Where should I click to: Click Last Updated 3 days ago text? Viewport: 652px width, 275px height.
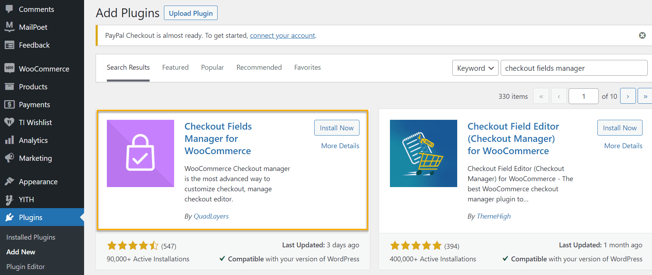pos(321,245)
